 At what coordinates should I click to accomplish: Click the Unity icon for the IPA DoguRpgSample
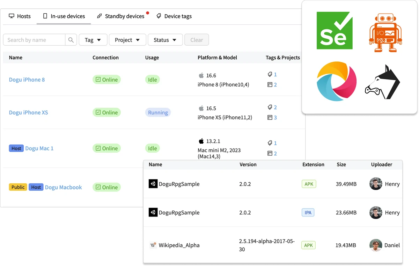(x=153, y=212)
